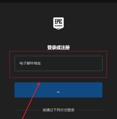The width and height of the screenshot is (117, 119).
Task: Click the loading spinner in blue button
Action: tap(58, 92)
